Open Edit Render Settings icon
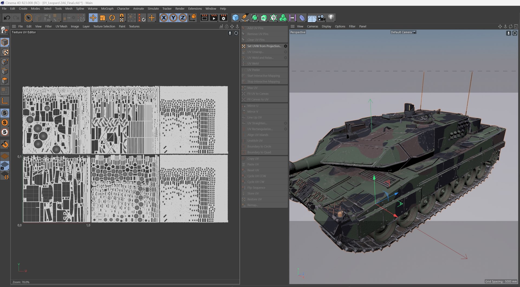The height and width of the screenshot is (287, 520). [223, 18]
